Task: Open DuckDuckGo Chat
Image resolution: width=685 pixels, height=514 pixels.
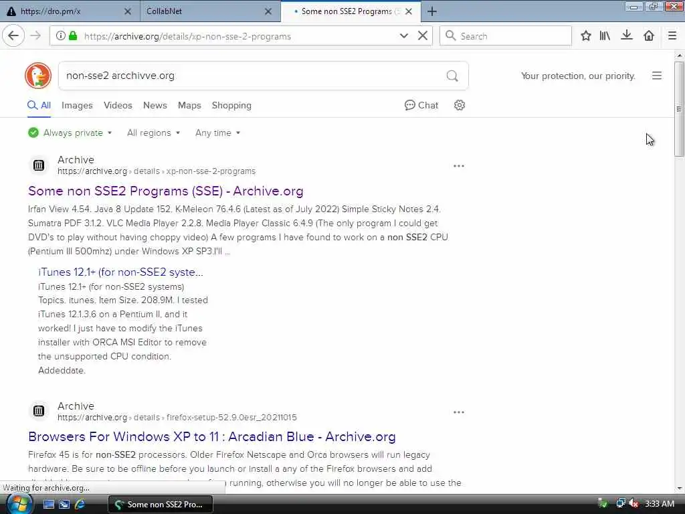Action: [x=421, y=105]
